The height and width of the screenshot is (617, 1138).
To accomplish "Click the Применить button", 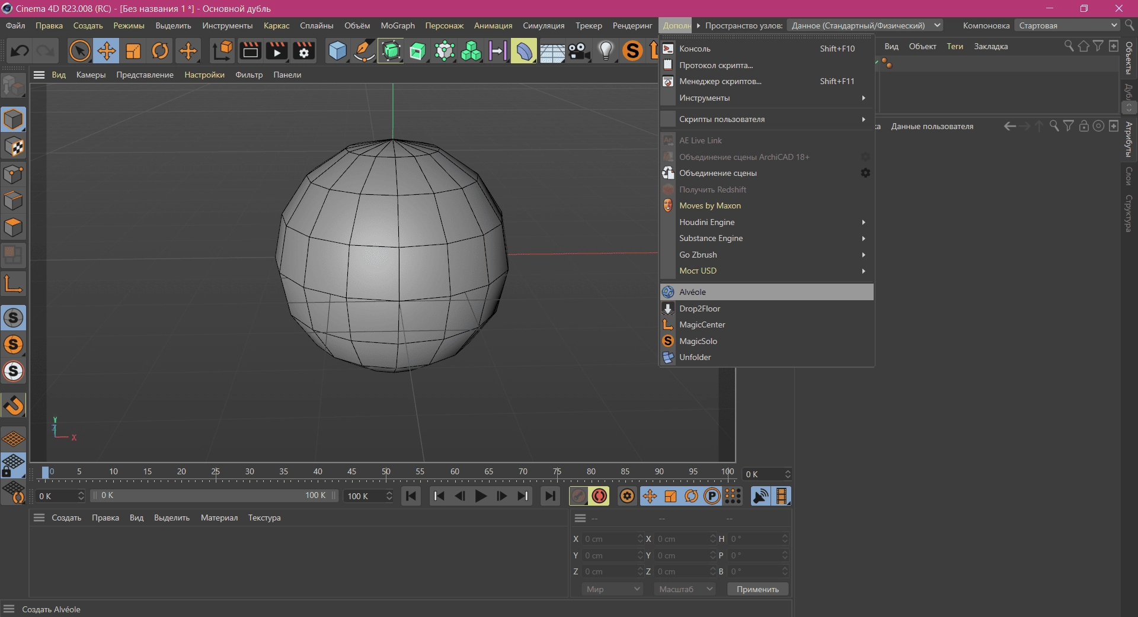I will coord(757,589).
